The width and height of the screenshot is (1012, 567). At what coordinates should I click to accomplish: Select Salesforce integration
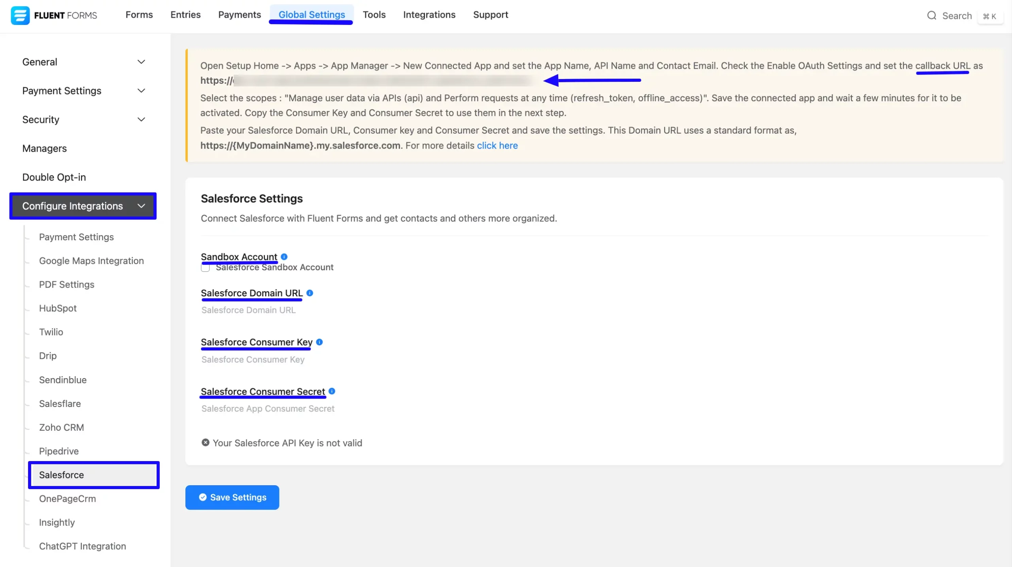click(94, 475)
